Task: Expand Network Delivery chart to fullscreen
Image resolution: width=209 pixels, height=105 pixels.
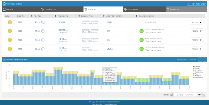Action: tap(200, 60)
